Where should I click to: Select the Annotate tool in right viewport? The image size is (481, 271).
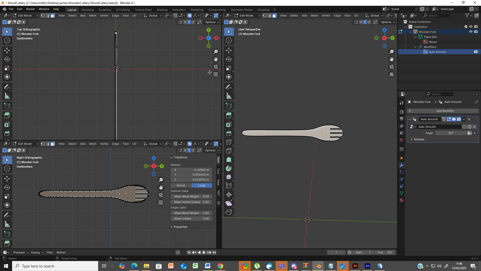coord(7,215)
